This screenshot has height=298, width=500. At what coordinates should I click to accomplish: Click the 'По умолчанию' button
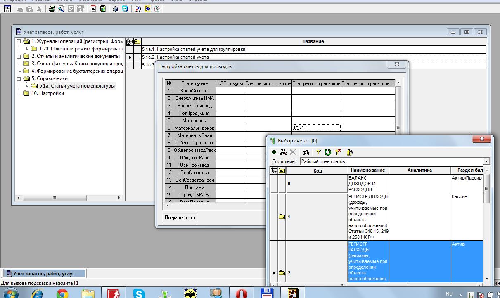point(180,218)
